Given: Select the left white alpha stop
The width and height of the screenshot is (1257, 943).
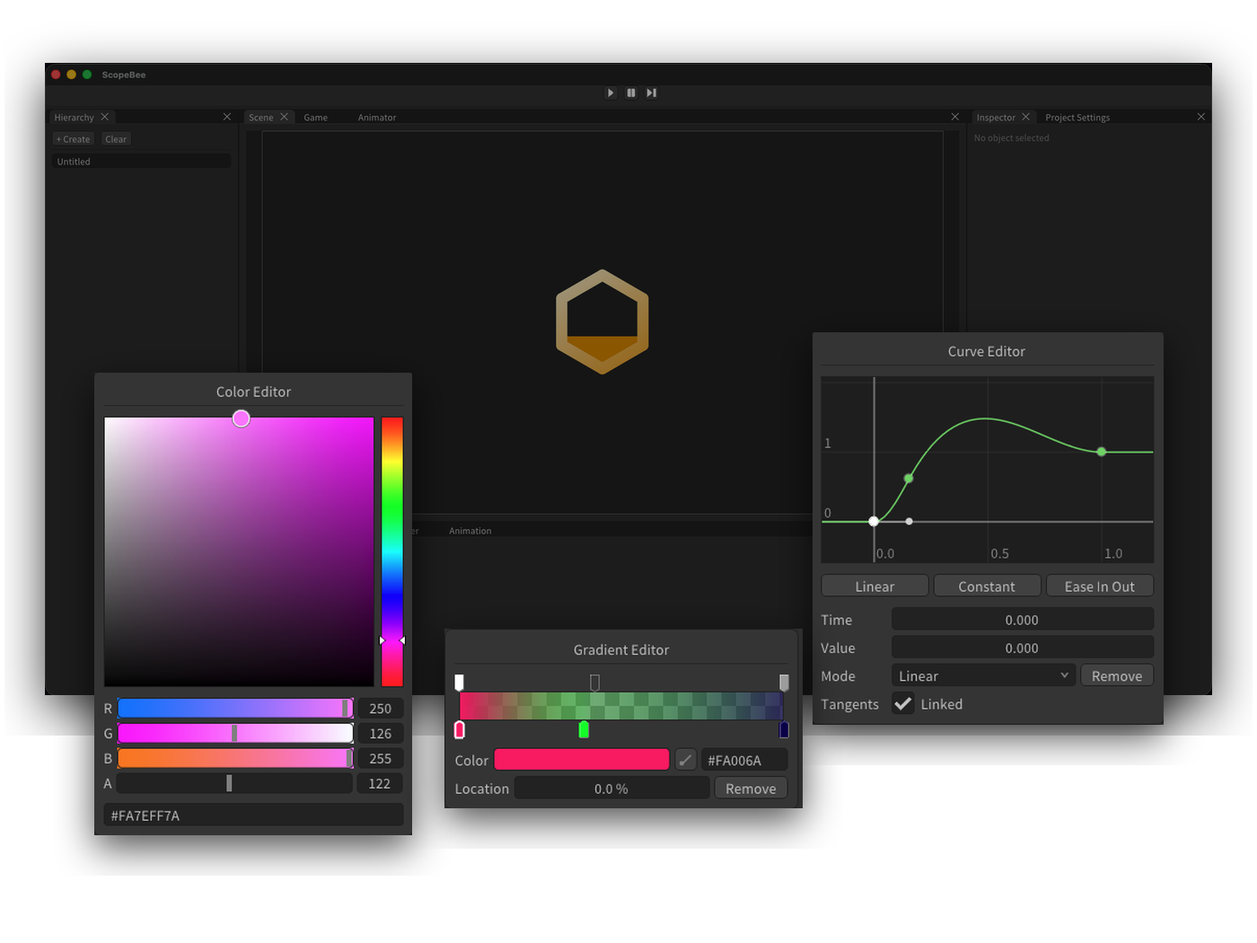Looking at the screenshot, I should (459, 682).
